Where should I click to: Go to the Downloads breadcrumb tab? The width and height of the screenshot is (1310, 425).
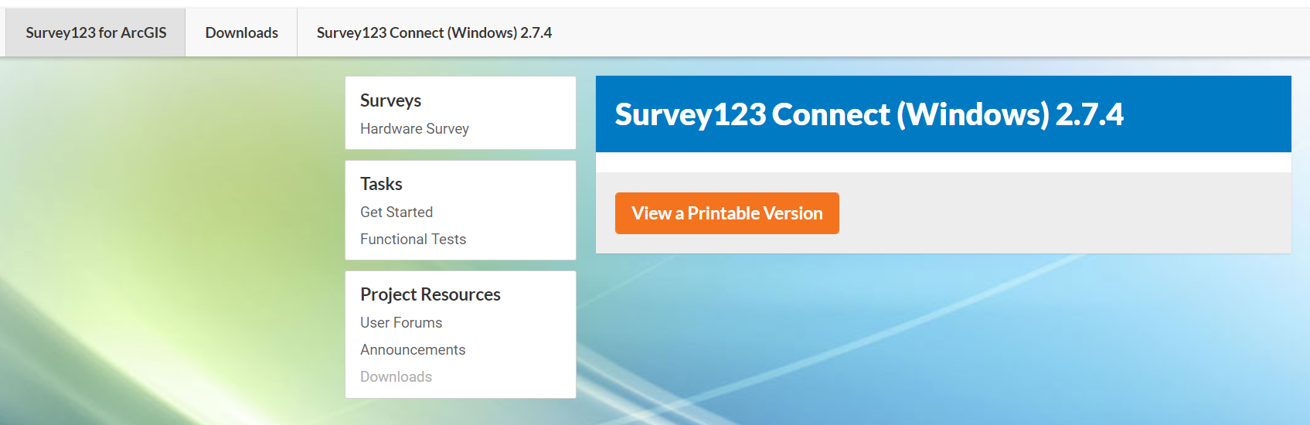click(241, 32)
